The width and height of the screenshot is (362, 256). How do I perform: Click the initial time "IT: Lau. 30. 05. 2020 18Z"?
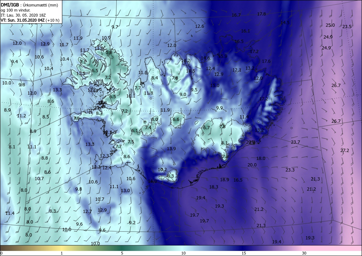[23, 15]
